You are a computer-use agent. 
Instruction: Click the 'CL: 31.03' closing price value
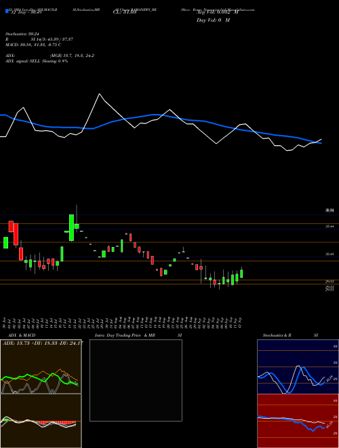(125, 12)
